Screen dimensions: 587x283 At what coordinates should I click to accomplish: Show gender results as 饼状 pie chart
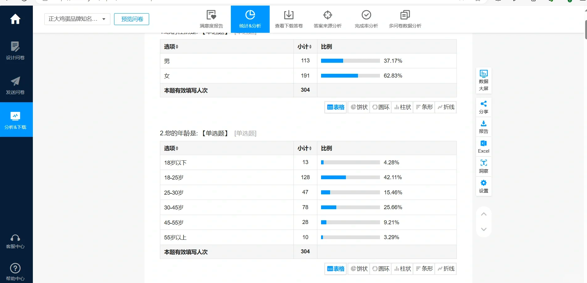tap(359, 107)
